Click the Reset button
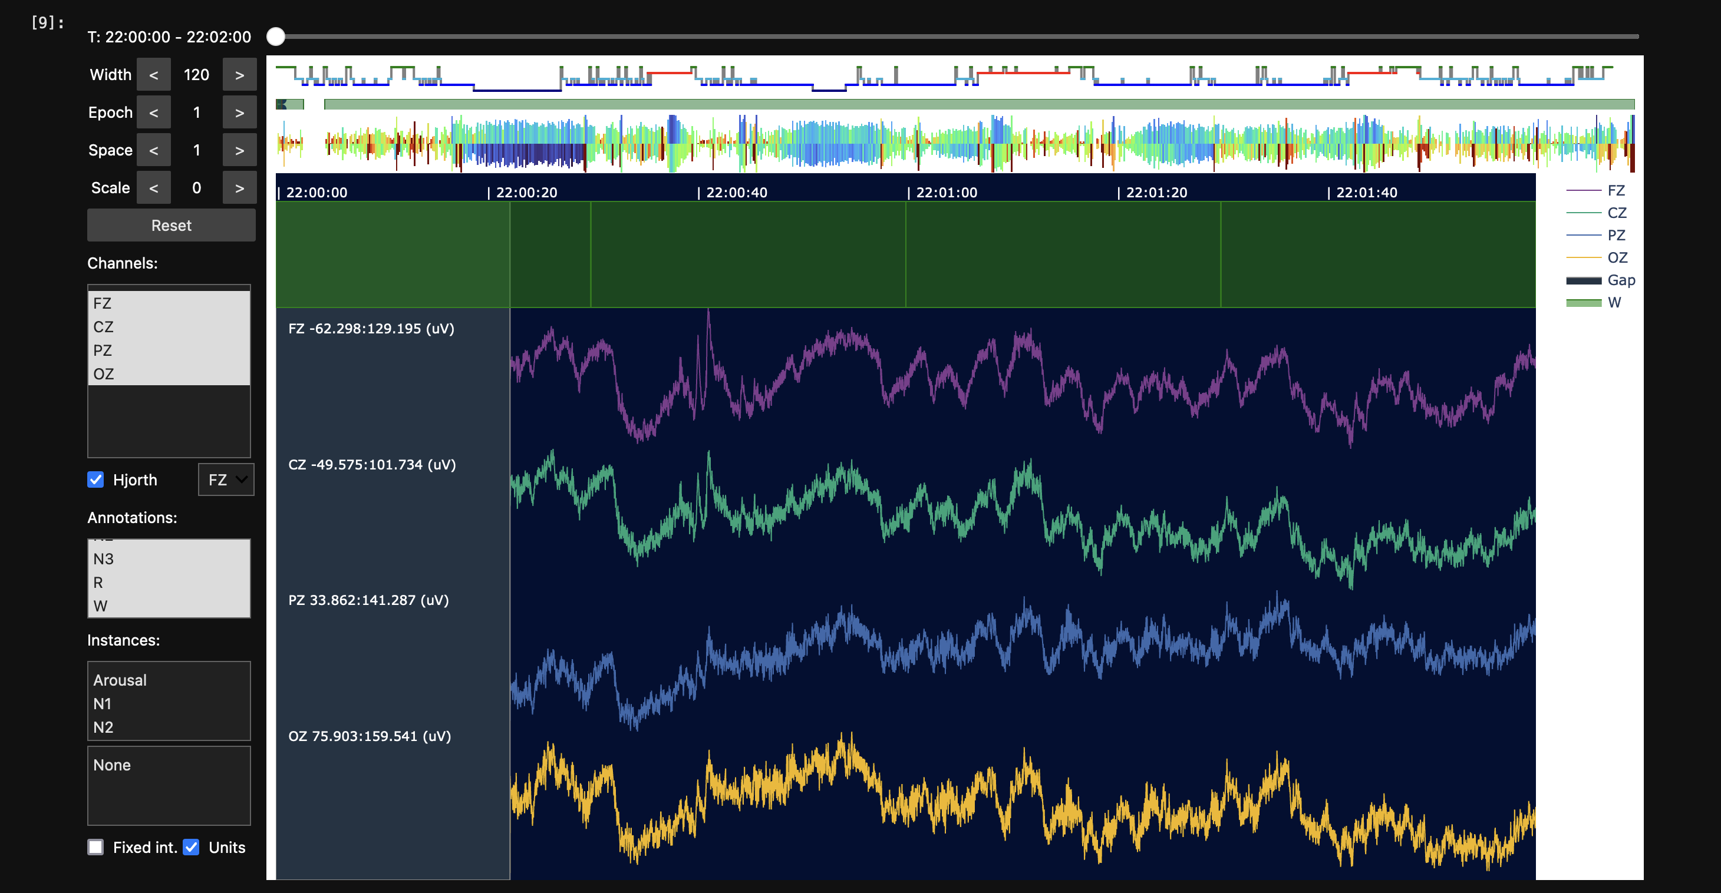Screen dimensions: 1721x893 tap(171, 225)
